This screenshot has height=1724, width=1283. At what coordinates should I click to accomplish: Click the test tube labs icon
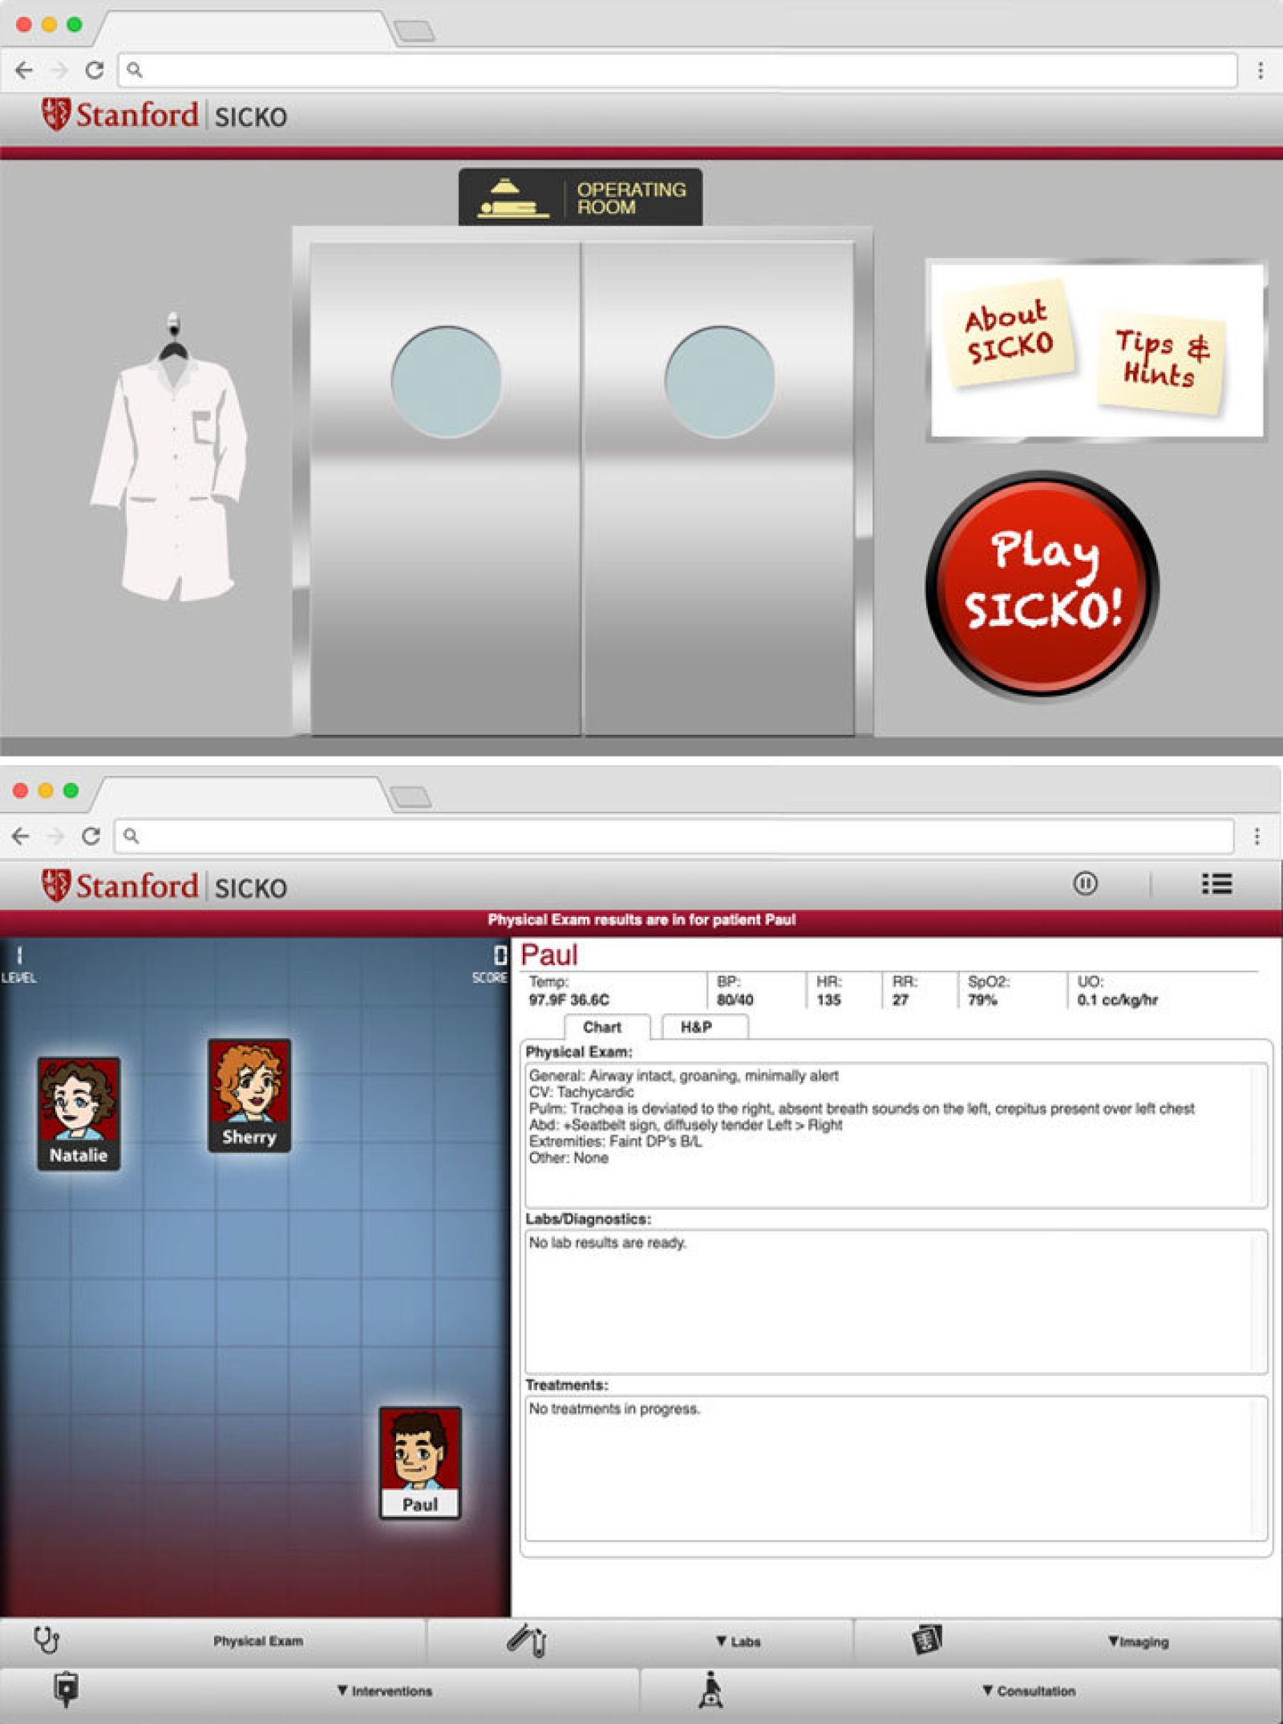pyautogui.click(x=527, y=1641)
